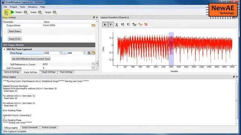Click the SAD Trigger Module header
Screen dimensions: 241x135
click(x=49, y=45)
